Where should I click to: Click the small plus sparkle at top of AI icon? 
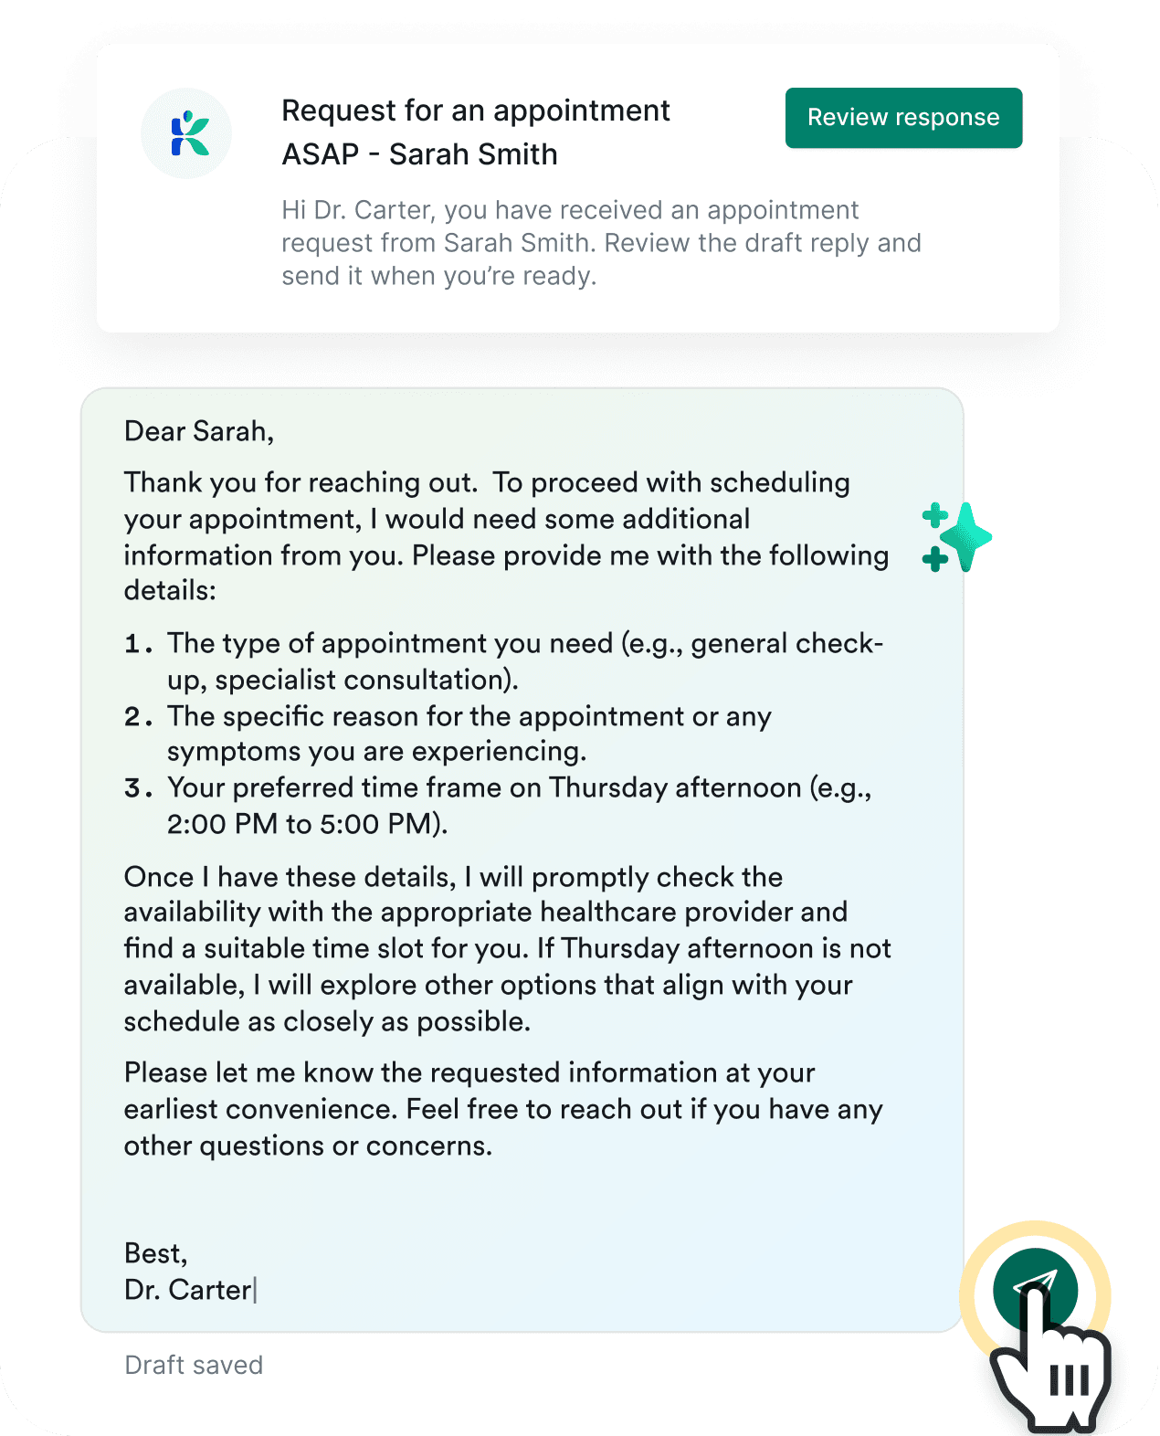(934, 516)
